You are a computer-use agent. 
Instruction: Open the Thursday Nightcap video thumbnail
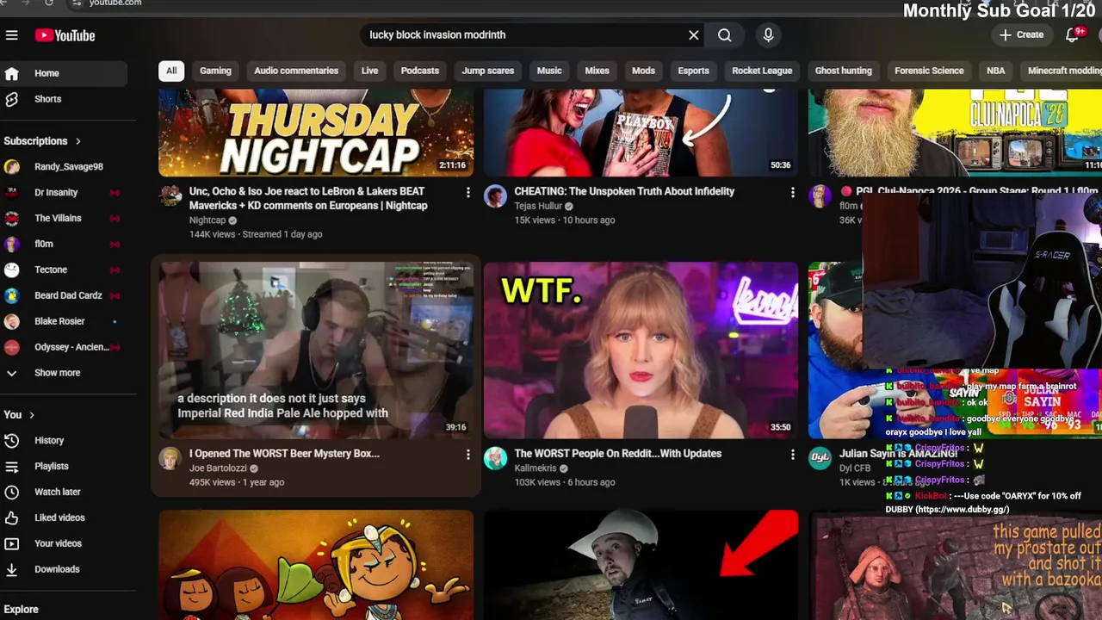click(x=316, y=132)
